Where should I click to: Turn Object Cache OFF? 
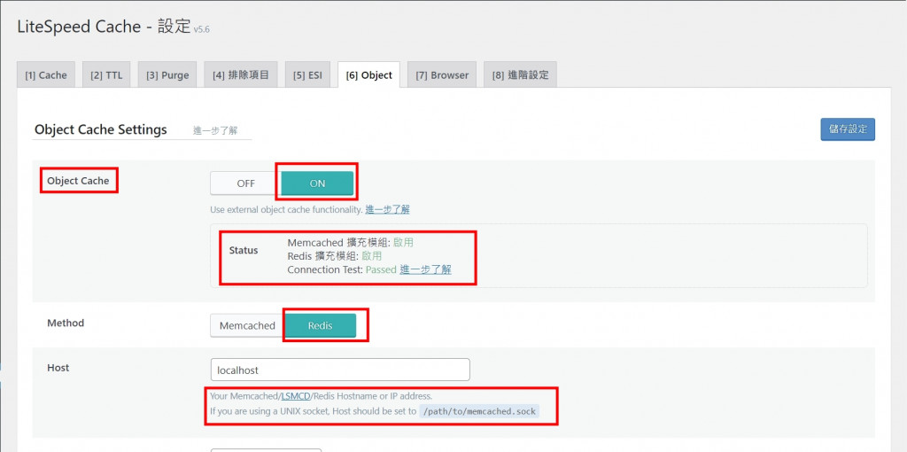(x=246, y=183)
